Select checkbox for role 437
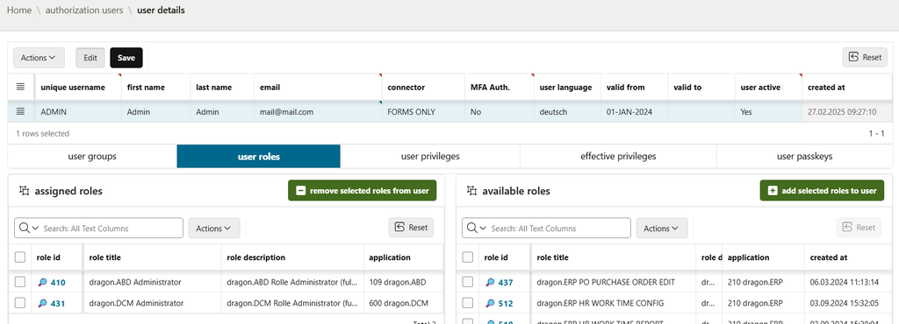 coord(468,282)
